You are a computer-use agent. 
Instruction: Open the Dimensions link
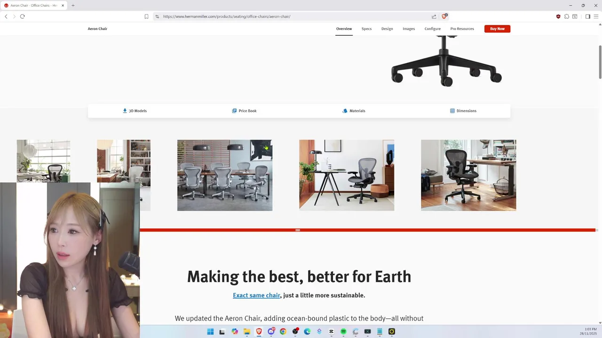point(463,111)
